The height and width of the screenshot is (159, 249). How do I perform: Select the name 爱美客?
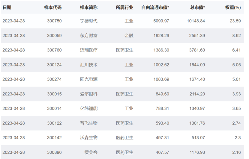[91, 152]
